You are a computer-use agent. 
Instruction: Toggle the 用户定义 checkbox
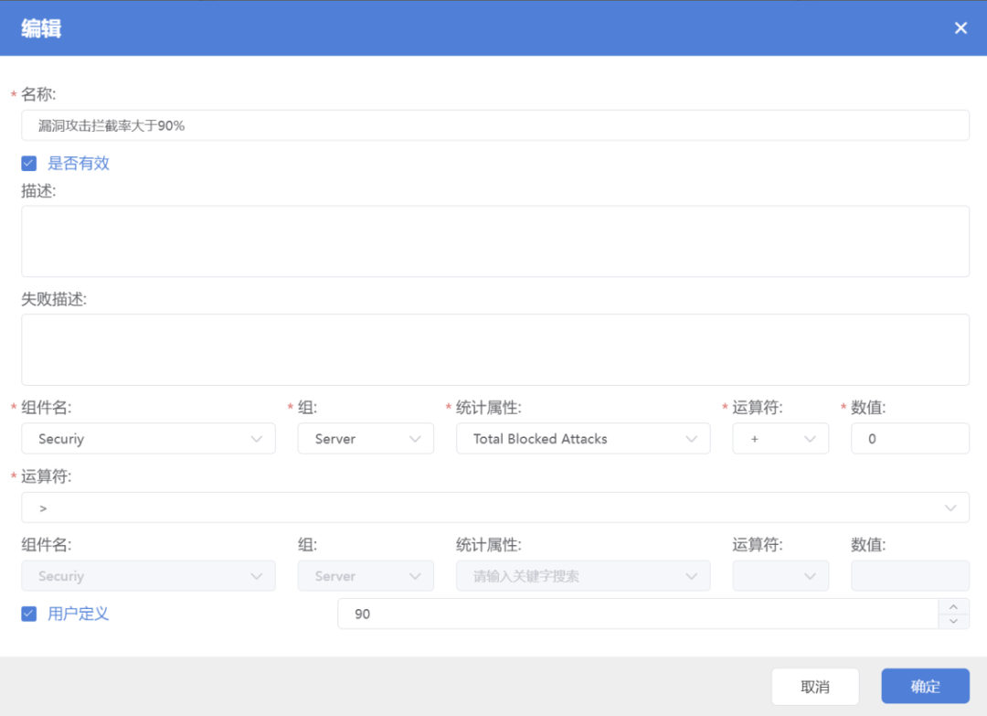[29, 614]
